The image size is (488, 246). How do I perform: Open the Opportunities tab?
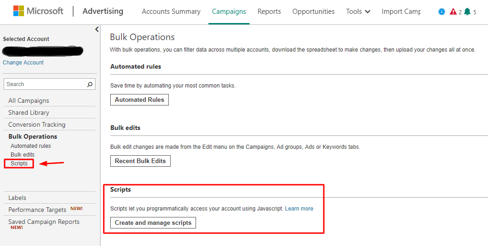pyautogui.click(x=313, y=12)
